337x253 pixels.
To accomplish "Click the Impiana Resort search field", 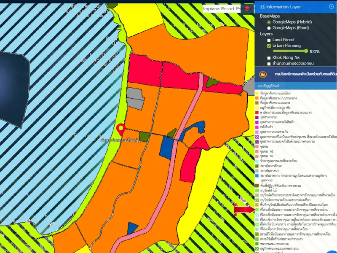I will click(x=225, y=8).
